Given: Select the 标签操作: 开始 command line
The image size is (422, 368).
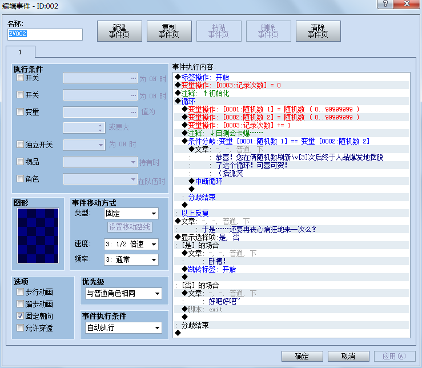Looking at the screenshot, I should 292,77.
